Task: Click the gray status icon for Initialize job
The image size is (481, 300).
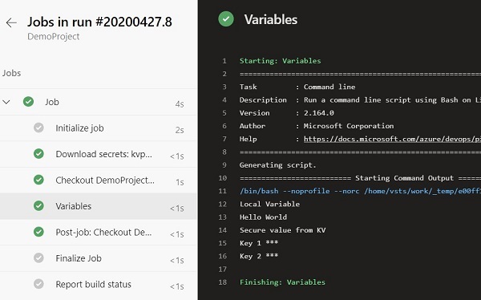Action: [x=38, y=128]
